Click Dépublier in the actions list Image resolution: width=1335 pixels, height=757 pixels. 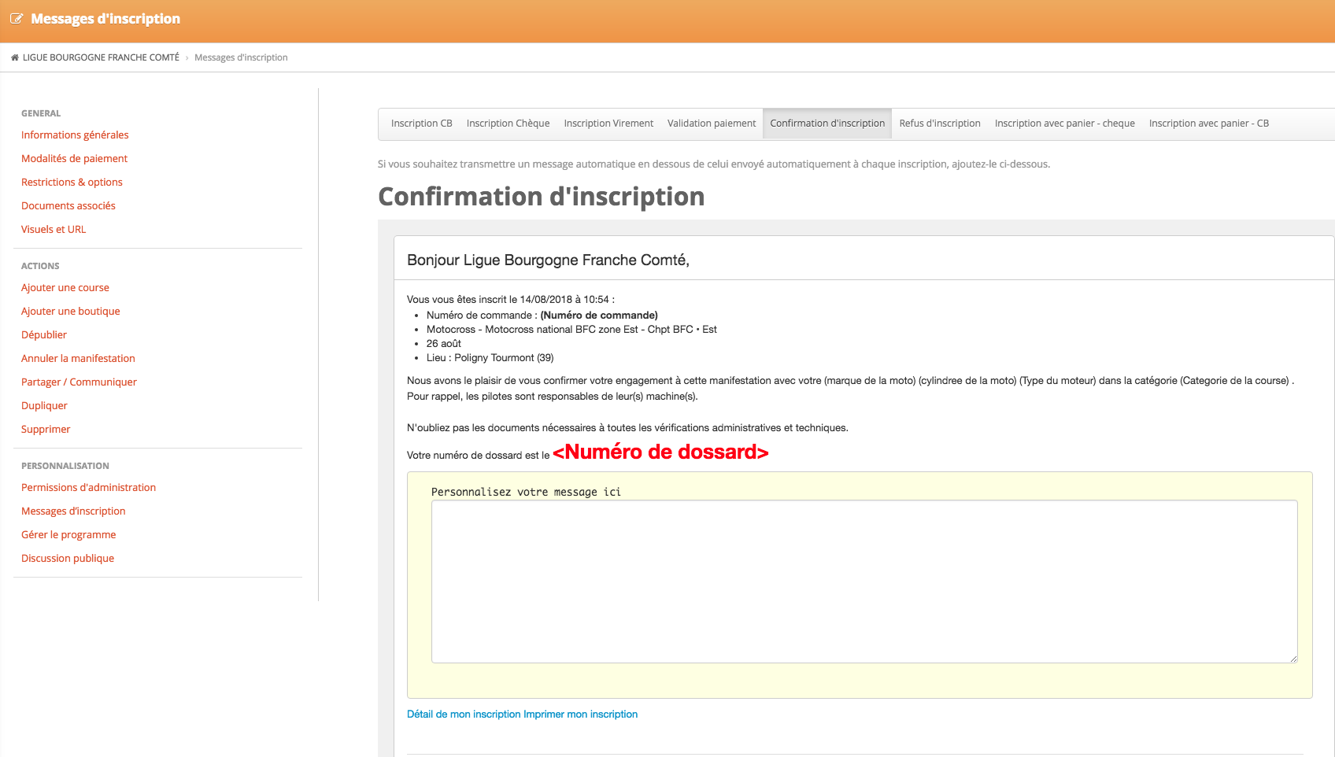[44, 334]
